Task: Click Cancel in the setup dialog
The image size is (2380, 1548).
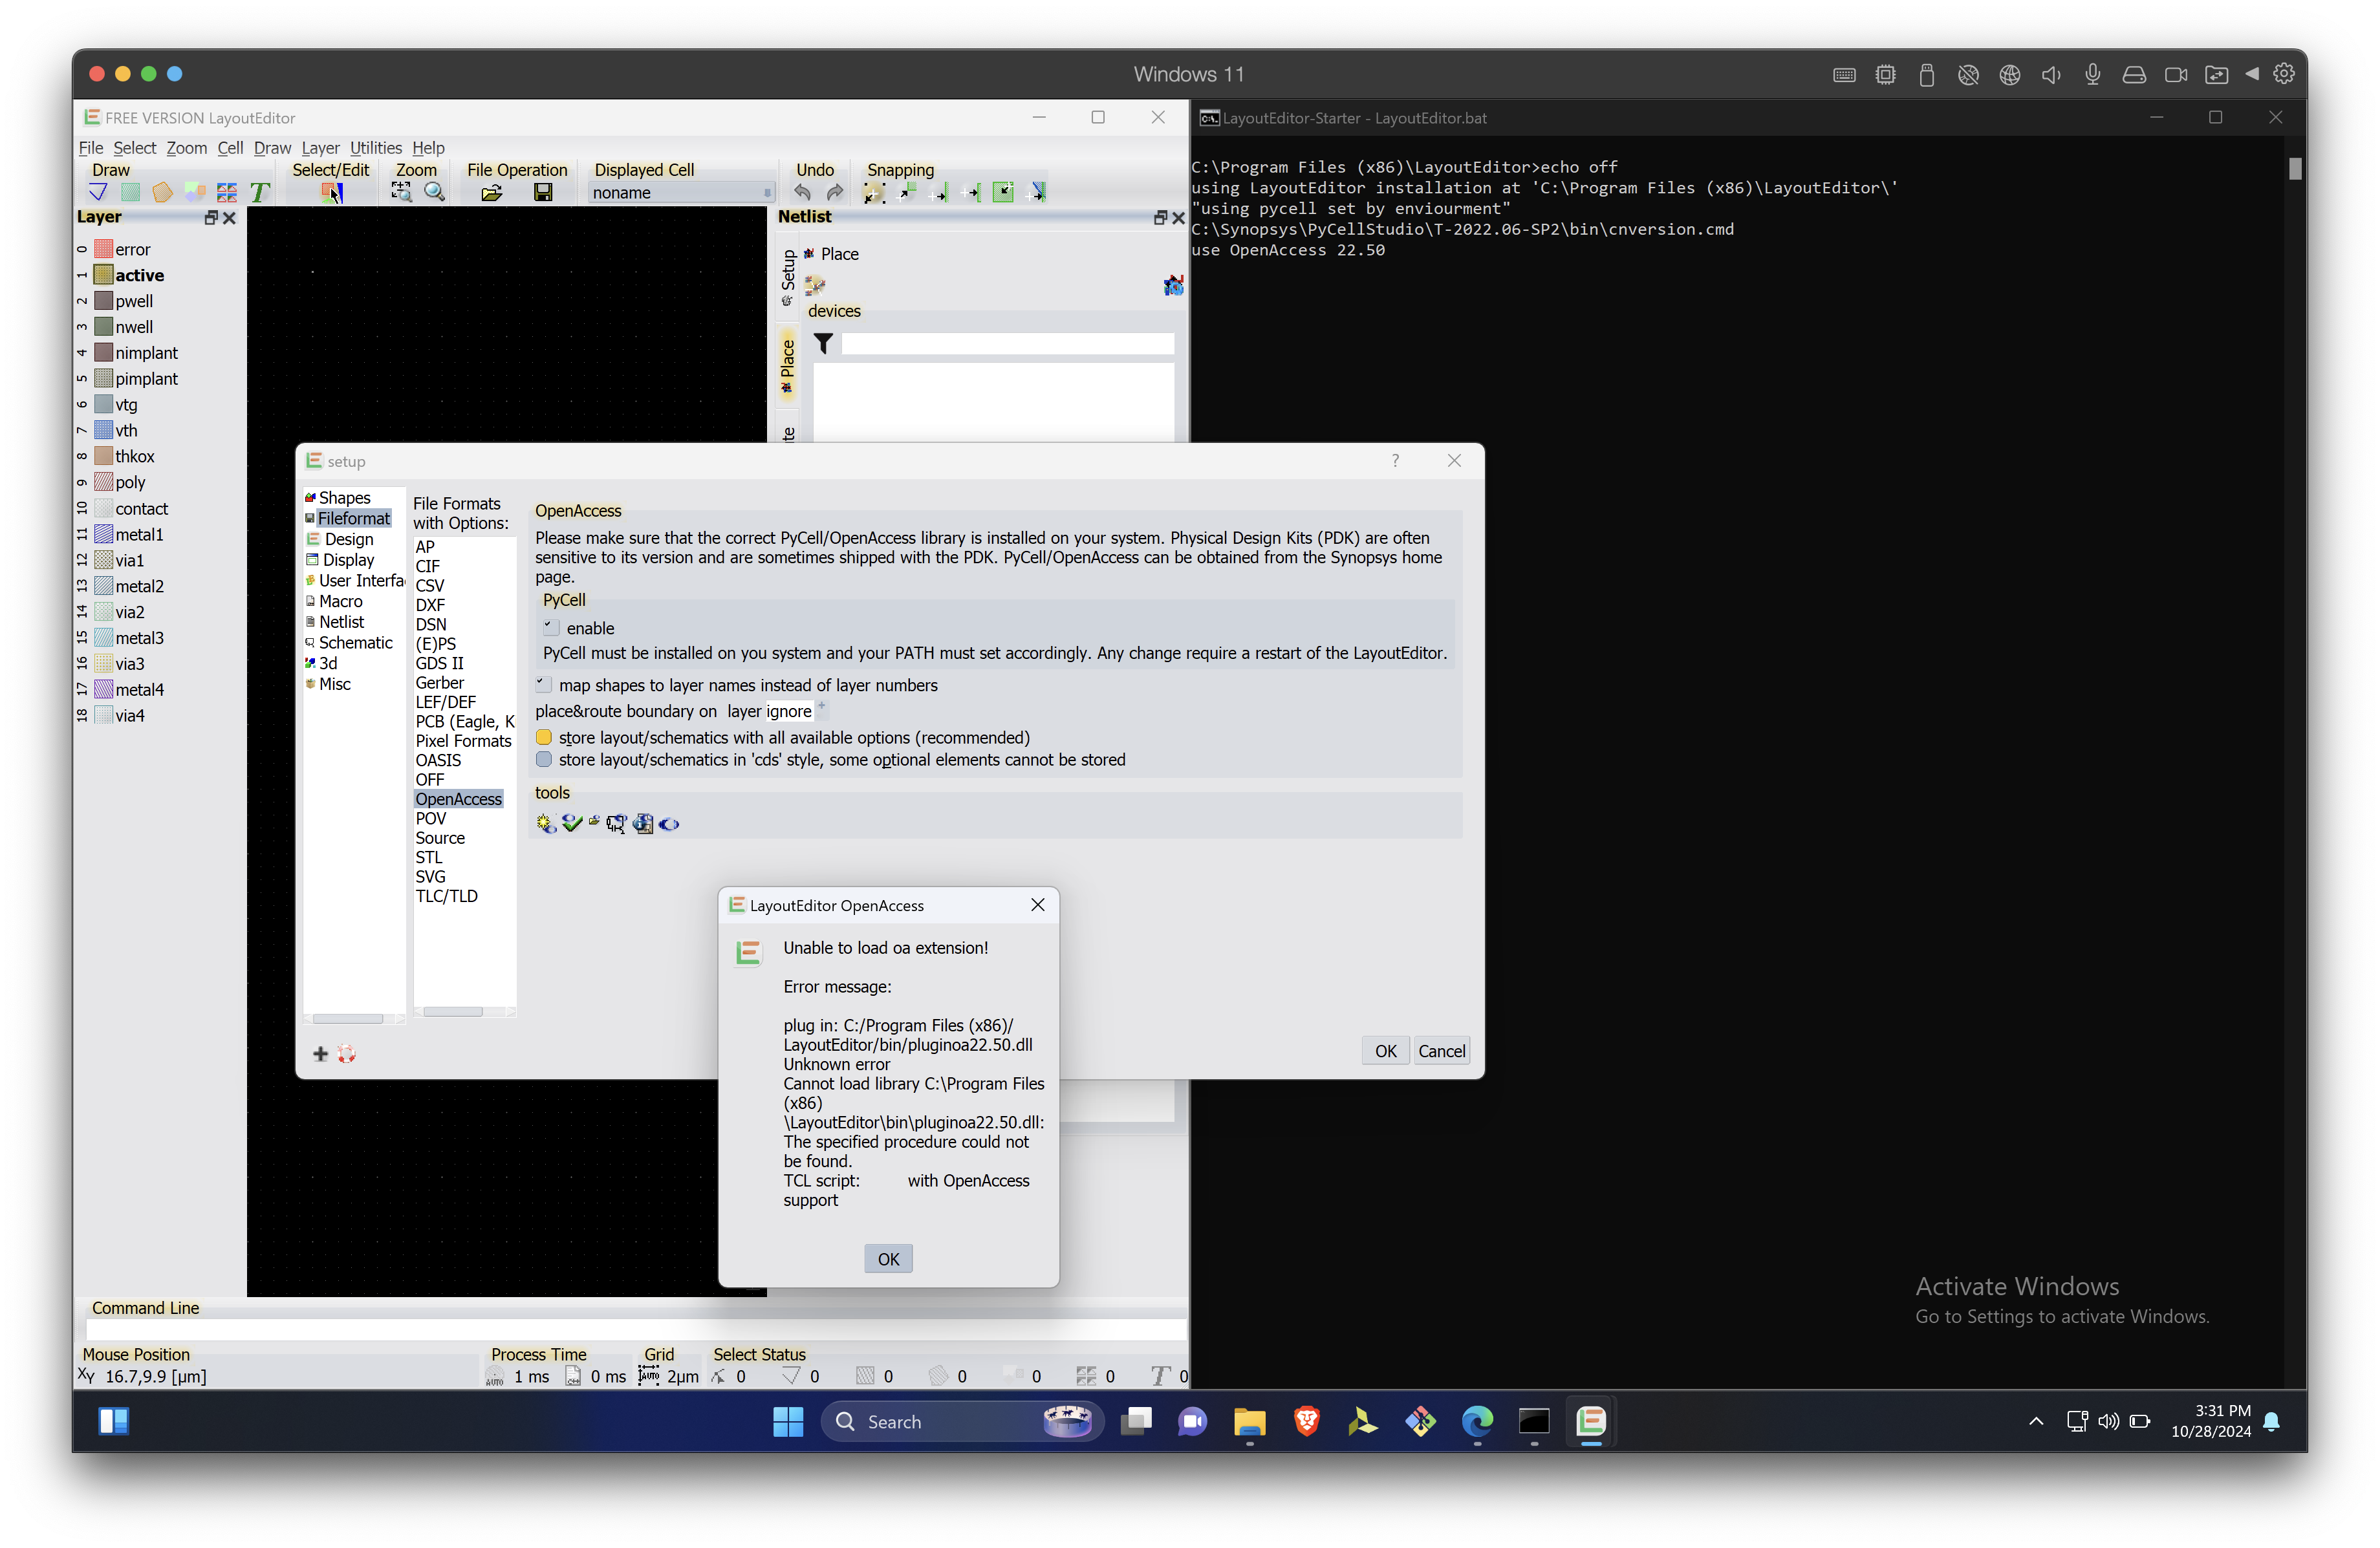Action: [1441, 1051]
